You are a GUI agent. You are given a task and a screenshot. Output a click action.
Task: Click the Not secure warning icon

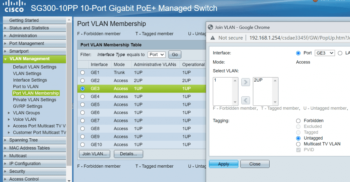point(213,38)
